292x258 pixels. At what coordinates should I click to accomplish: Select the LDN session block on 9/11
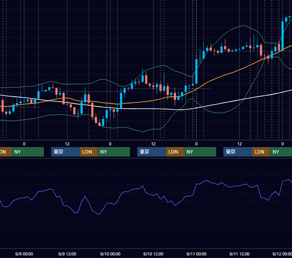[x=261, y=152]
